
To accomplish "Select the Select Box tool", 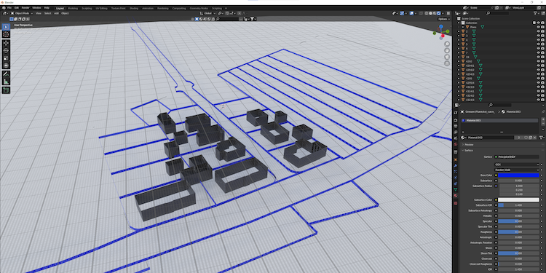I will click(6, 27).
